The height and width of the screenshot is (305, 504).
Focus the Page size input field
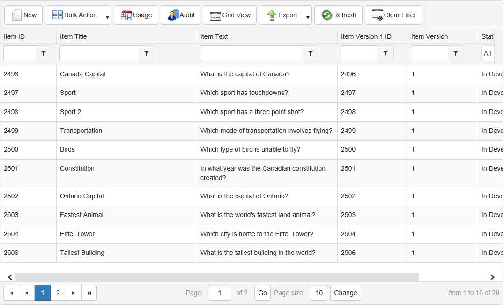(x=319, y=293)
